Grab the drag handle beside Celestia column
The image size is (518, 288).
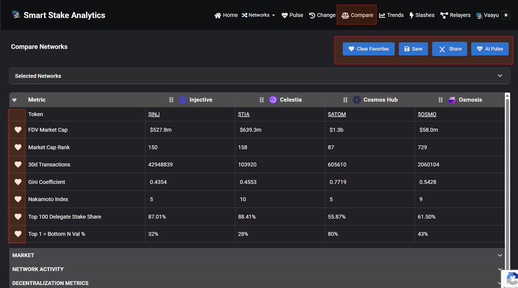tap(262, 100)
